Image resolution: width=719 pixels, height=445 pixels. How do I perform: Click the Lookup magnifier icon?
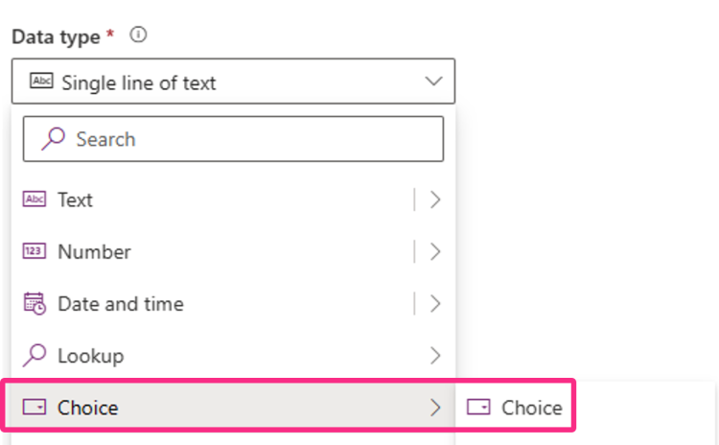pos(35,356)
